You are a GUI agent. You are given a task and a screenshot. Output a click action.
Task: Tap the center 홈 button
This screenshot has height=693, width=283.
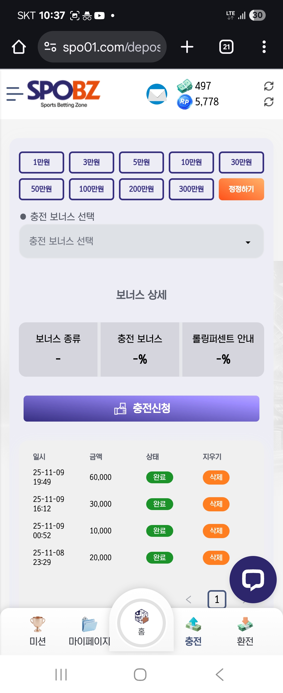pos(141,623)
